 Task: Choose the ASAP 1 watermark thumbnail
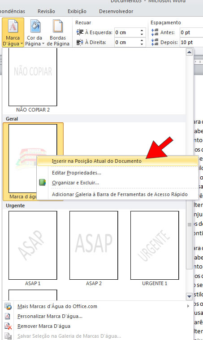point(33,246)
